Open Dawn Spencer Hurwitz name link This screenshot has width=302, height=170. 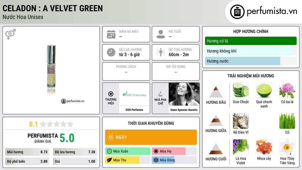pyautogui.click(x=184, y=110)
